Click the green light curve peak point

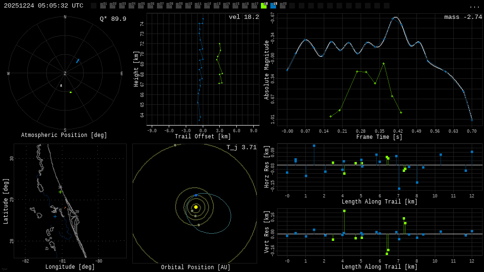click(x=383, y=63)
